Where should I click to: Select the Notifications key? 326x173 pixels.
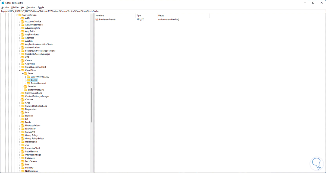pos(31,171)
